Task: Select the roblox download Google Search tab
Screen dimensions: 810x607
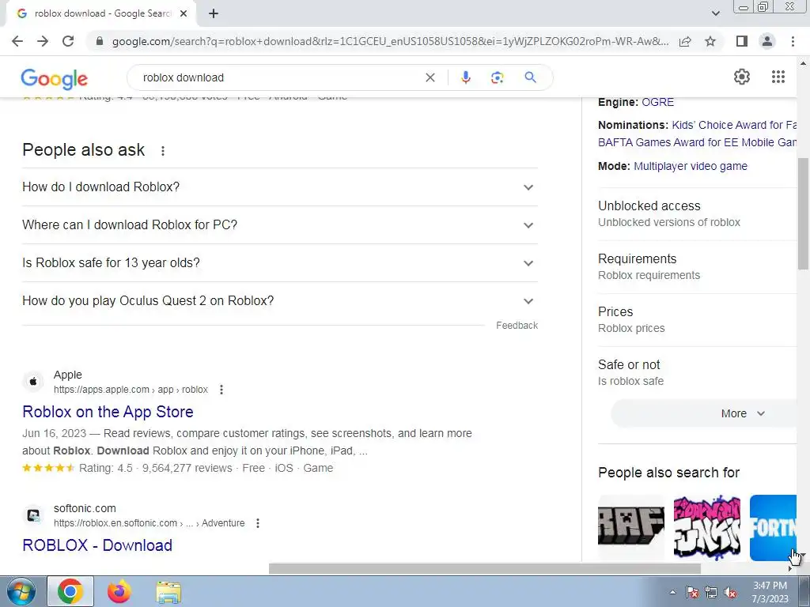Action: pos(102,13)
